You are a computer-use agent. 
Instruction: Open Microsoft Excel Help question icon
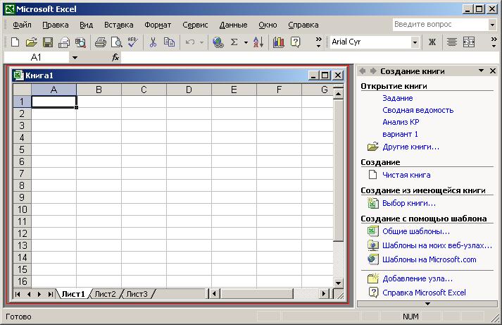295,42
